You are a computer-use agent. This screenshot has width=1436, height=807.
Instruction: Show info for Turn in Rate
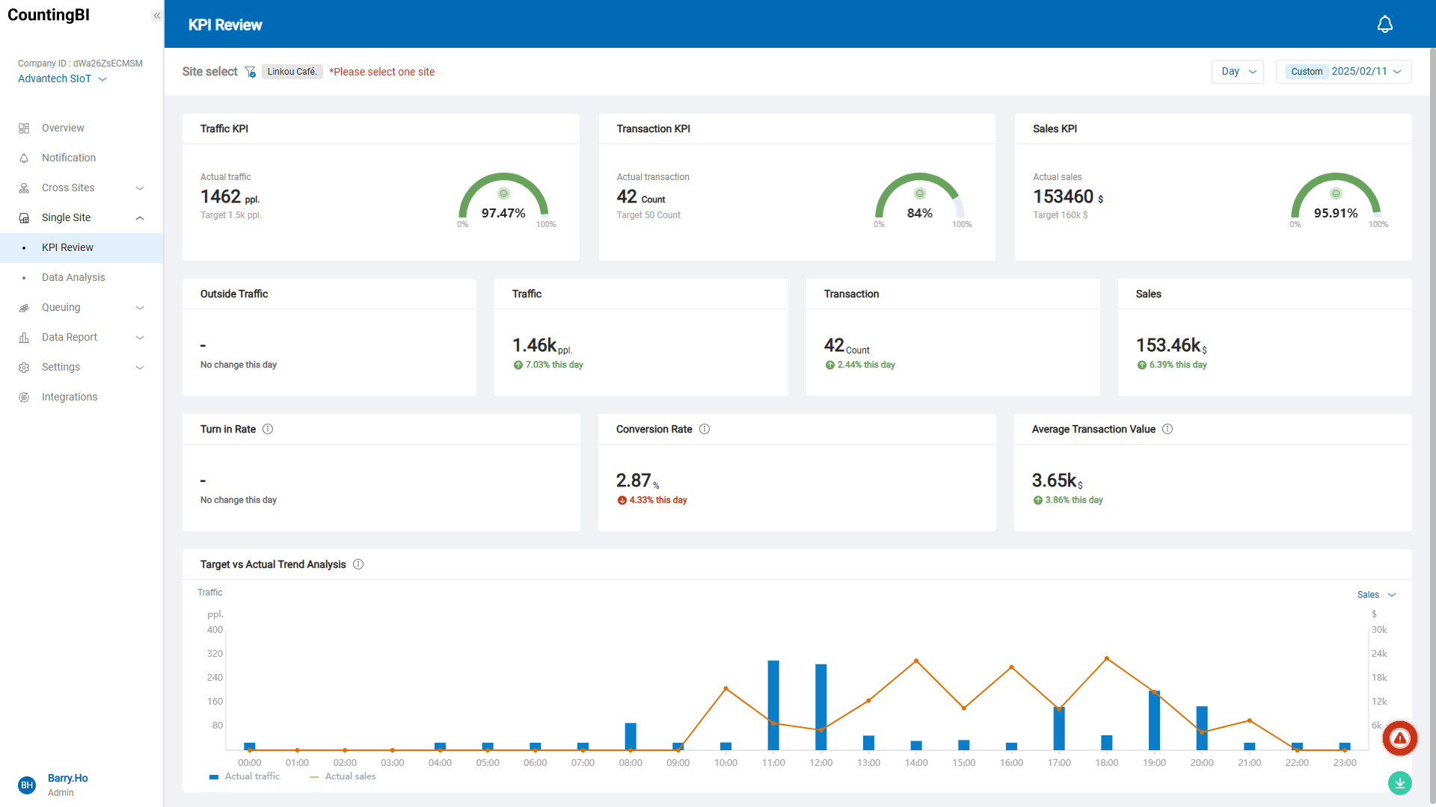point(268,429)
